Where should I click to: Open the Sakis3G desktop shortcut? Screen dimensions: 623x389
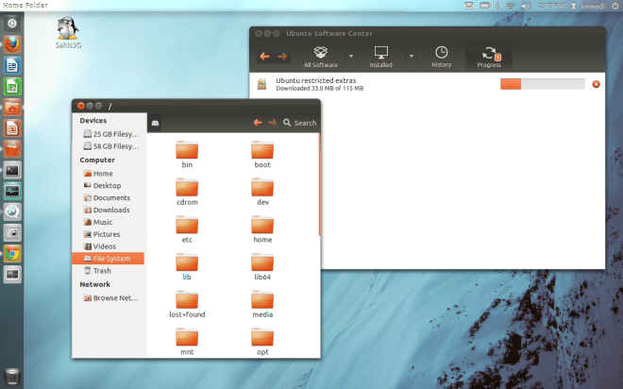(68, 32)
